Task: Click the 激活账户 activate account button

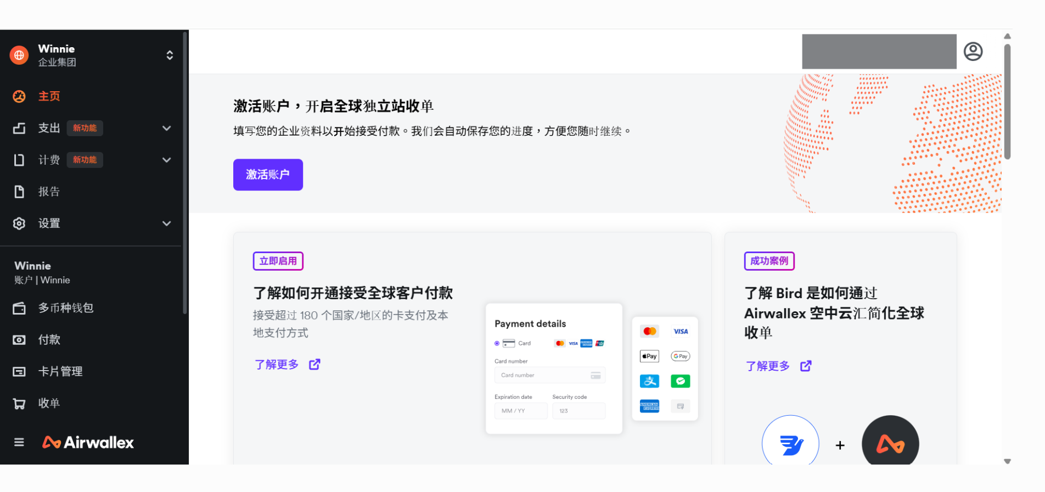Action: 268,175
